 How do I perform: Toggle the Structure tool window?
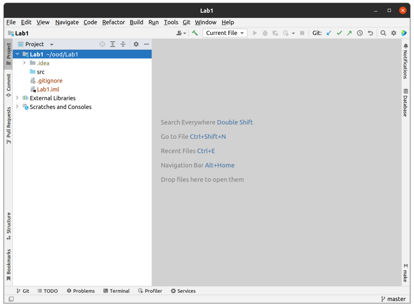8,226
